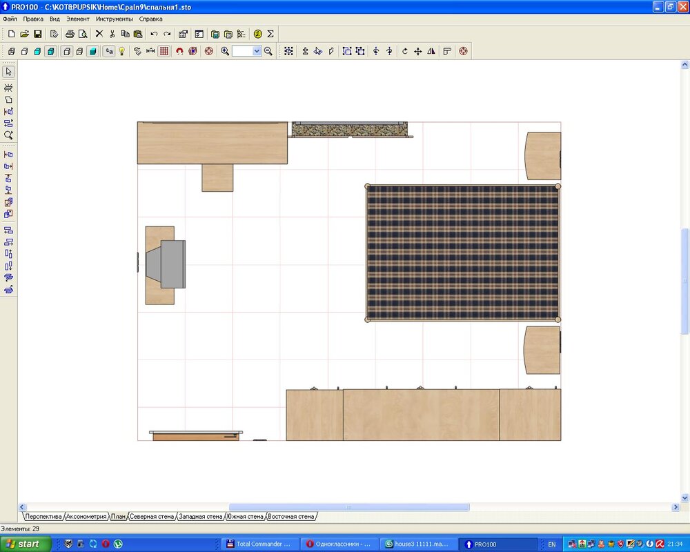Click the Undo arrow icon
The width and height of the screenshot is (690, 552).
pos(154,34)
